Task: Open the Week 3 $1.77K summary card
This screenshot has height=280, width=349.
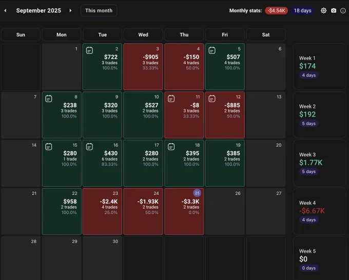Action: (320, 163)
